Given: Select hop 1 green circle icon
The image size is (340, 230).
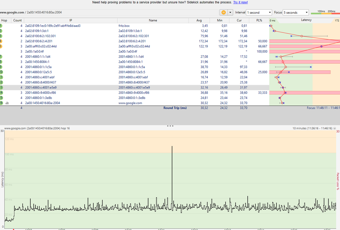Looking at the screenshot, I should point(1,26).
